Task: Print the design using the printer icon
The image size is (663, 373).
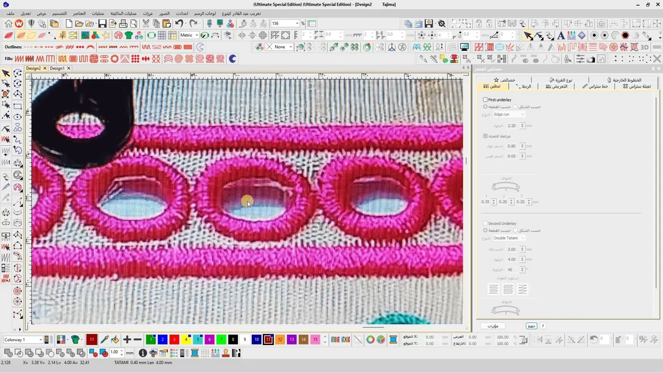Action: tap(123, 23)
